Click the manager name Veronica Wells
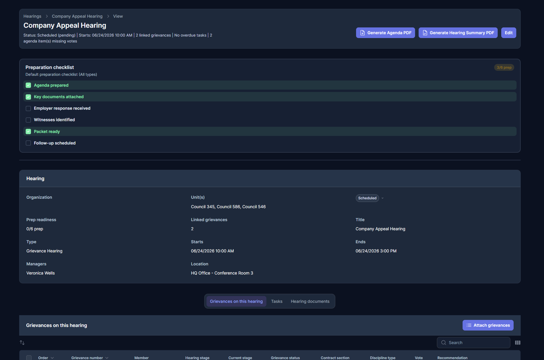Screen dimensions: 544x360 41,273
